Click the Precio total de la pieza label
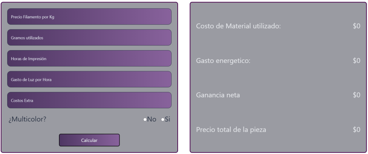The width and height of the screenshot is (368, 154). tap(231, 130)
